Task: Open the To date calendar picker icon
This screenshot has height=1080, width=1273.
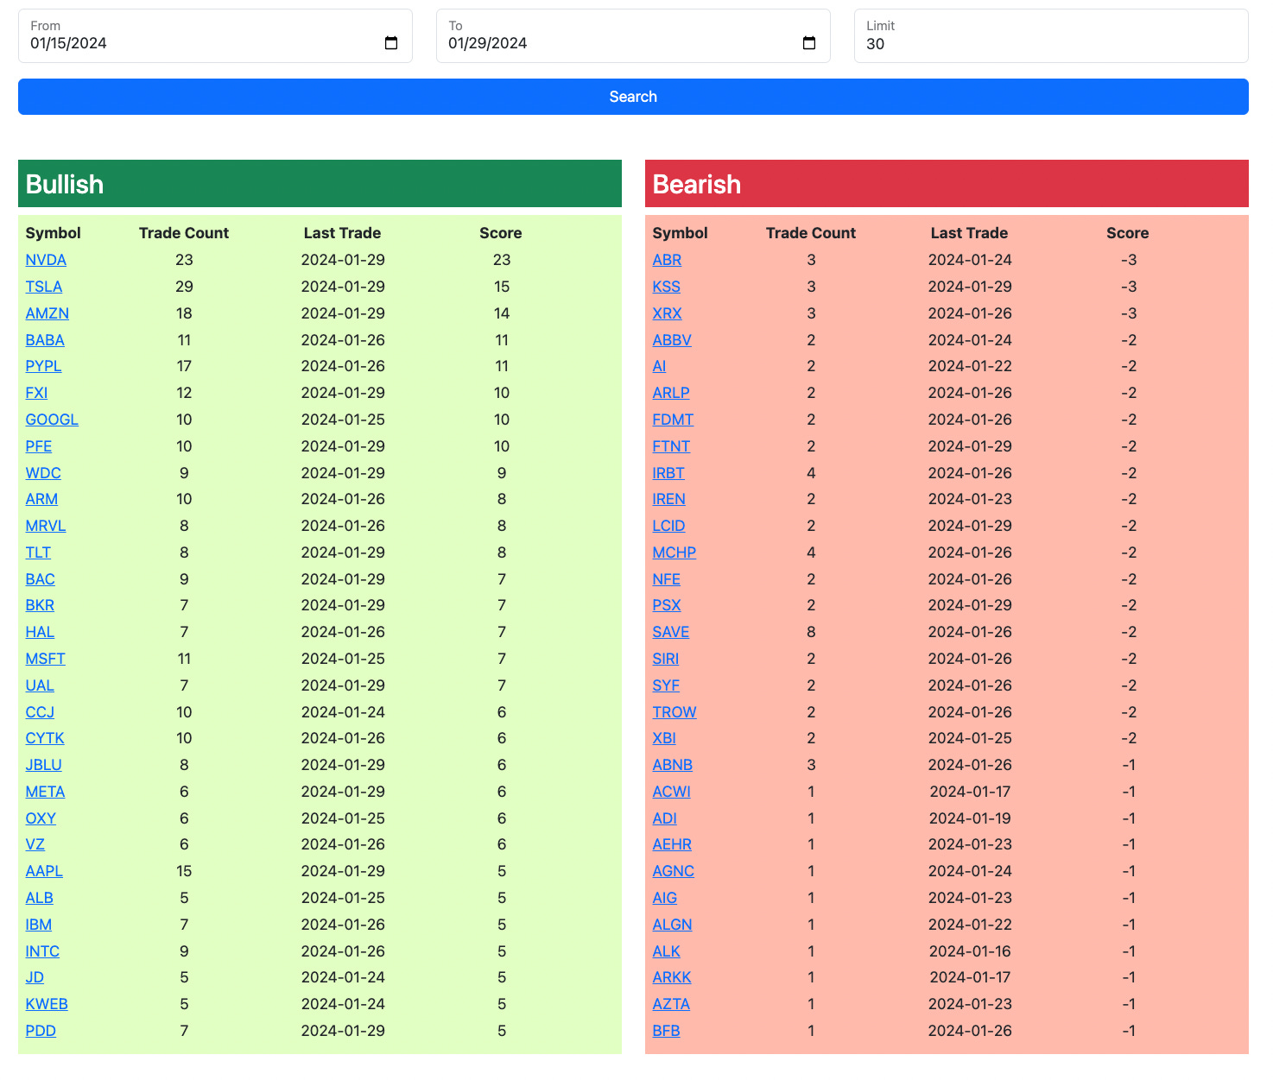Action: (809, 43)
